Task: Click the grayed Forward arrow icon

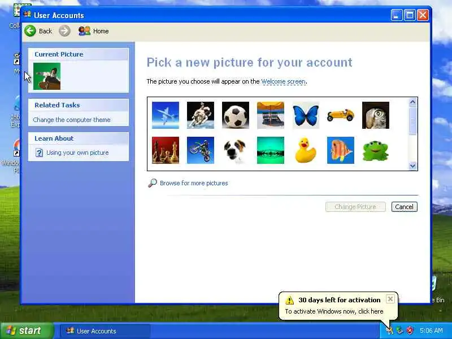Action: (64, 31)
